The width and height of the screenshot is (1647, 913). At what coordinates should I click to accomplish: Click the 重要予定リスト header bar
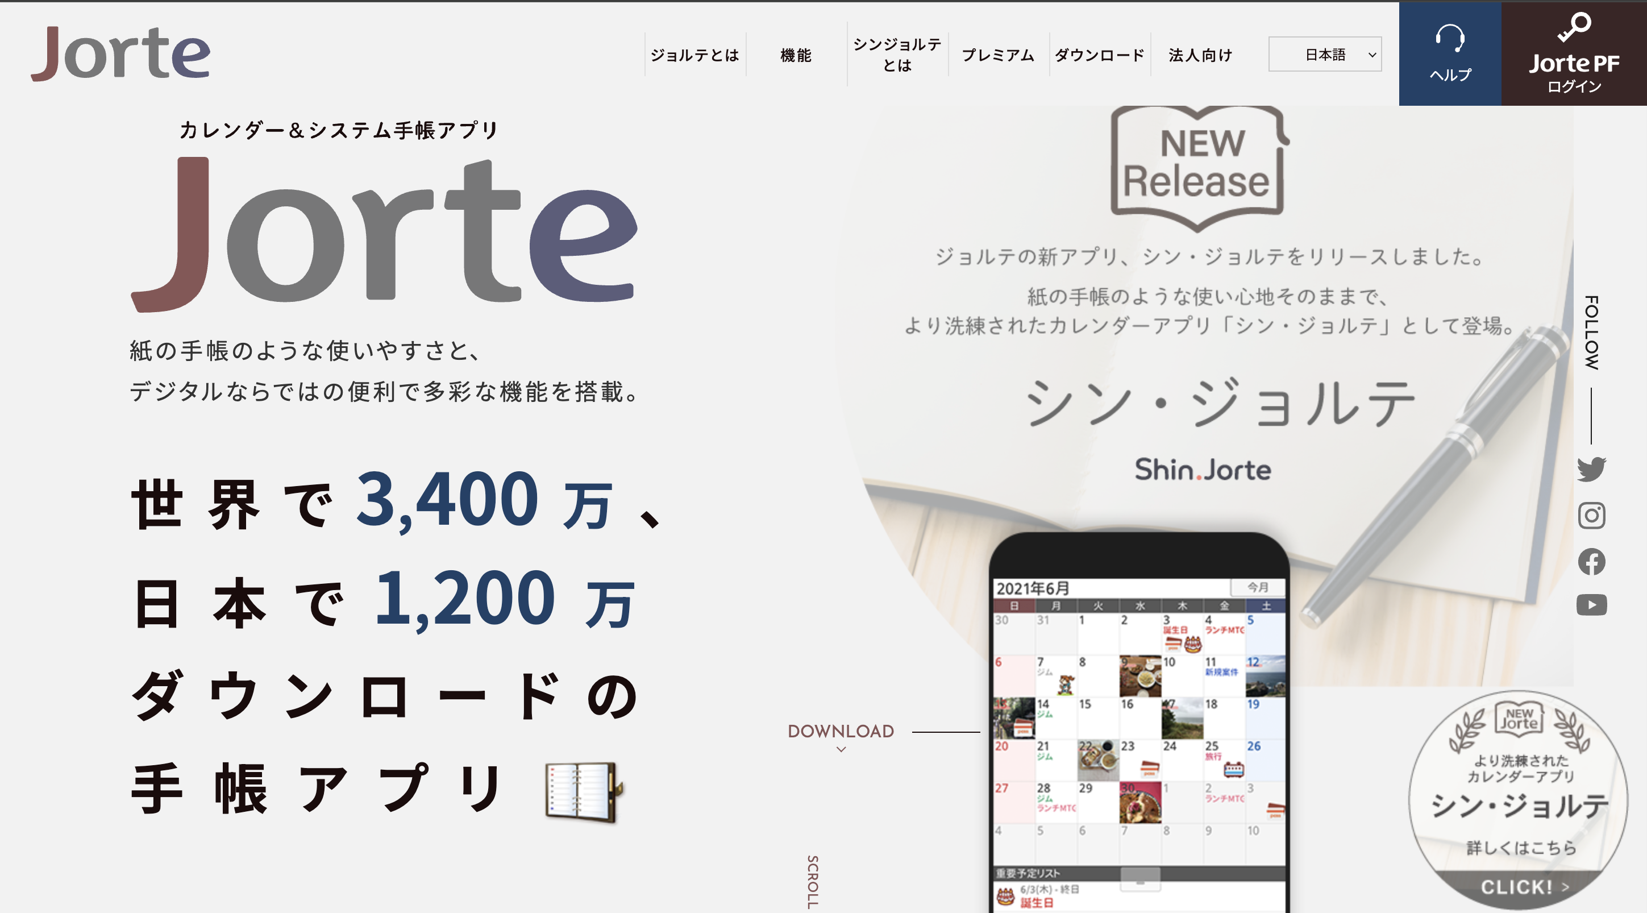[x=1139, y=873]
